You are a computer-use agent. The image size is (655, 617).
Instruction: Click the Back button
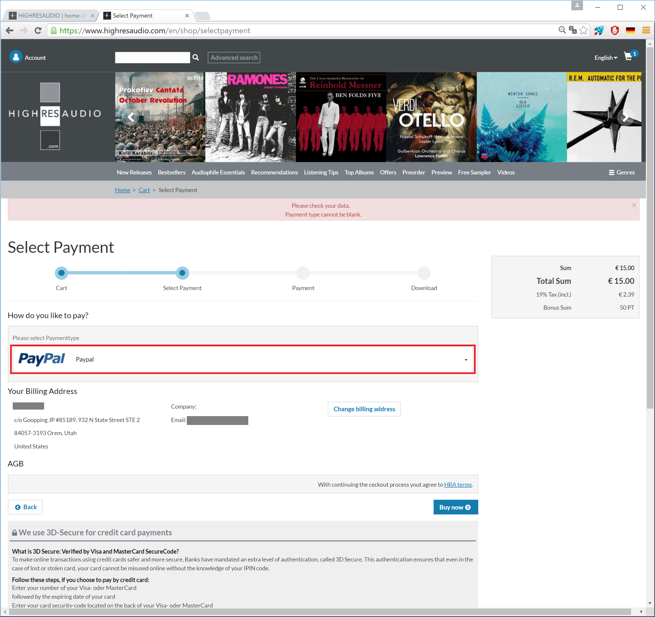point(25,507)
